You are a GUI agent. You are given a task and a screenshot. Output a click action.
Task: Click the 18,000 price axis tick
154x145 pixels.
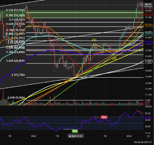(148, 71)
